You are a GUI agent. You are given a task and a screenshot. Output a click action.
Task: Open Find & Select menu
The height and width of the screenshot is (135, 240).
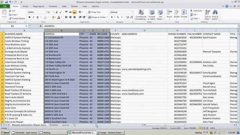coord(215,15)
